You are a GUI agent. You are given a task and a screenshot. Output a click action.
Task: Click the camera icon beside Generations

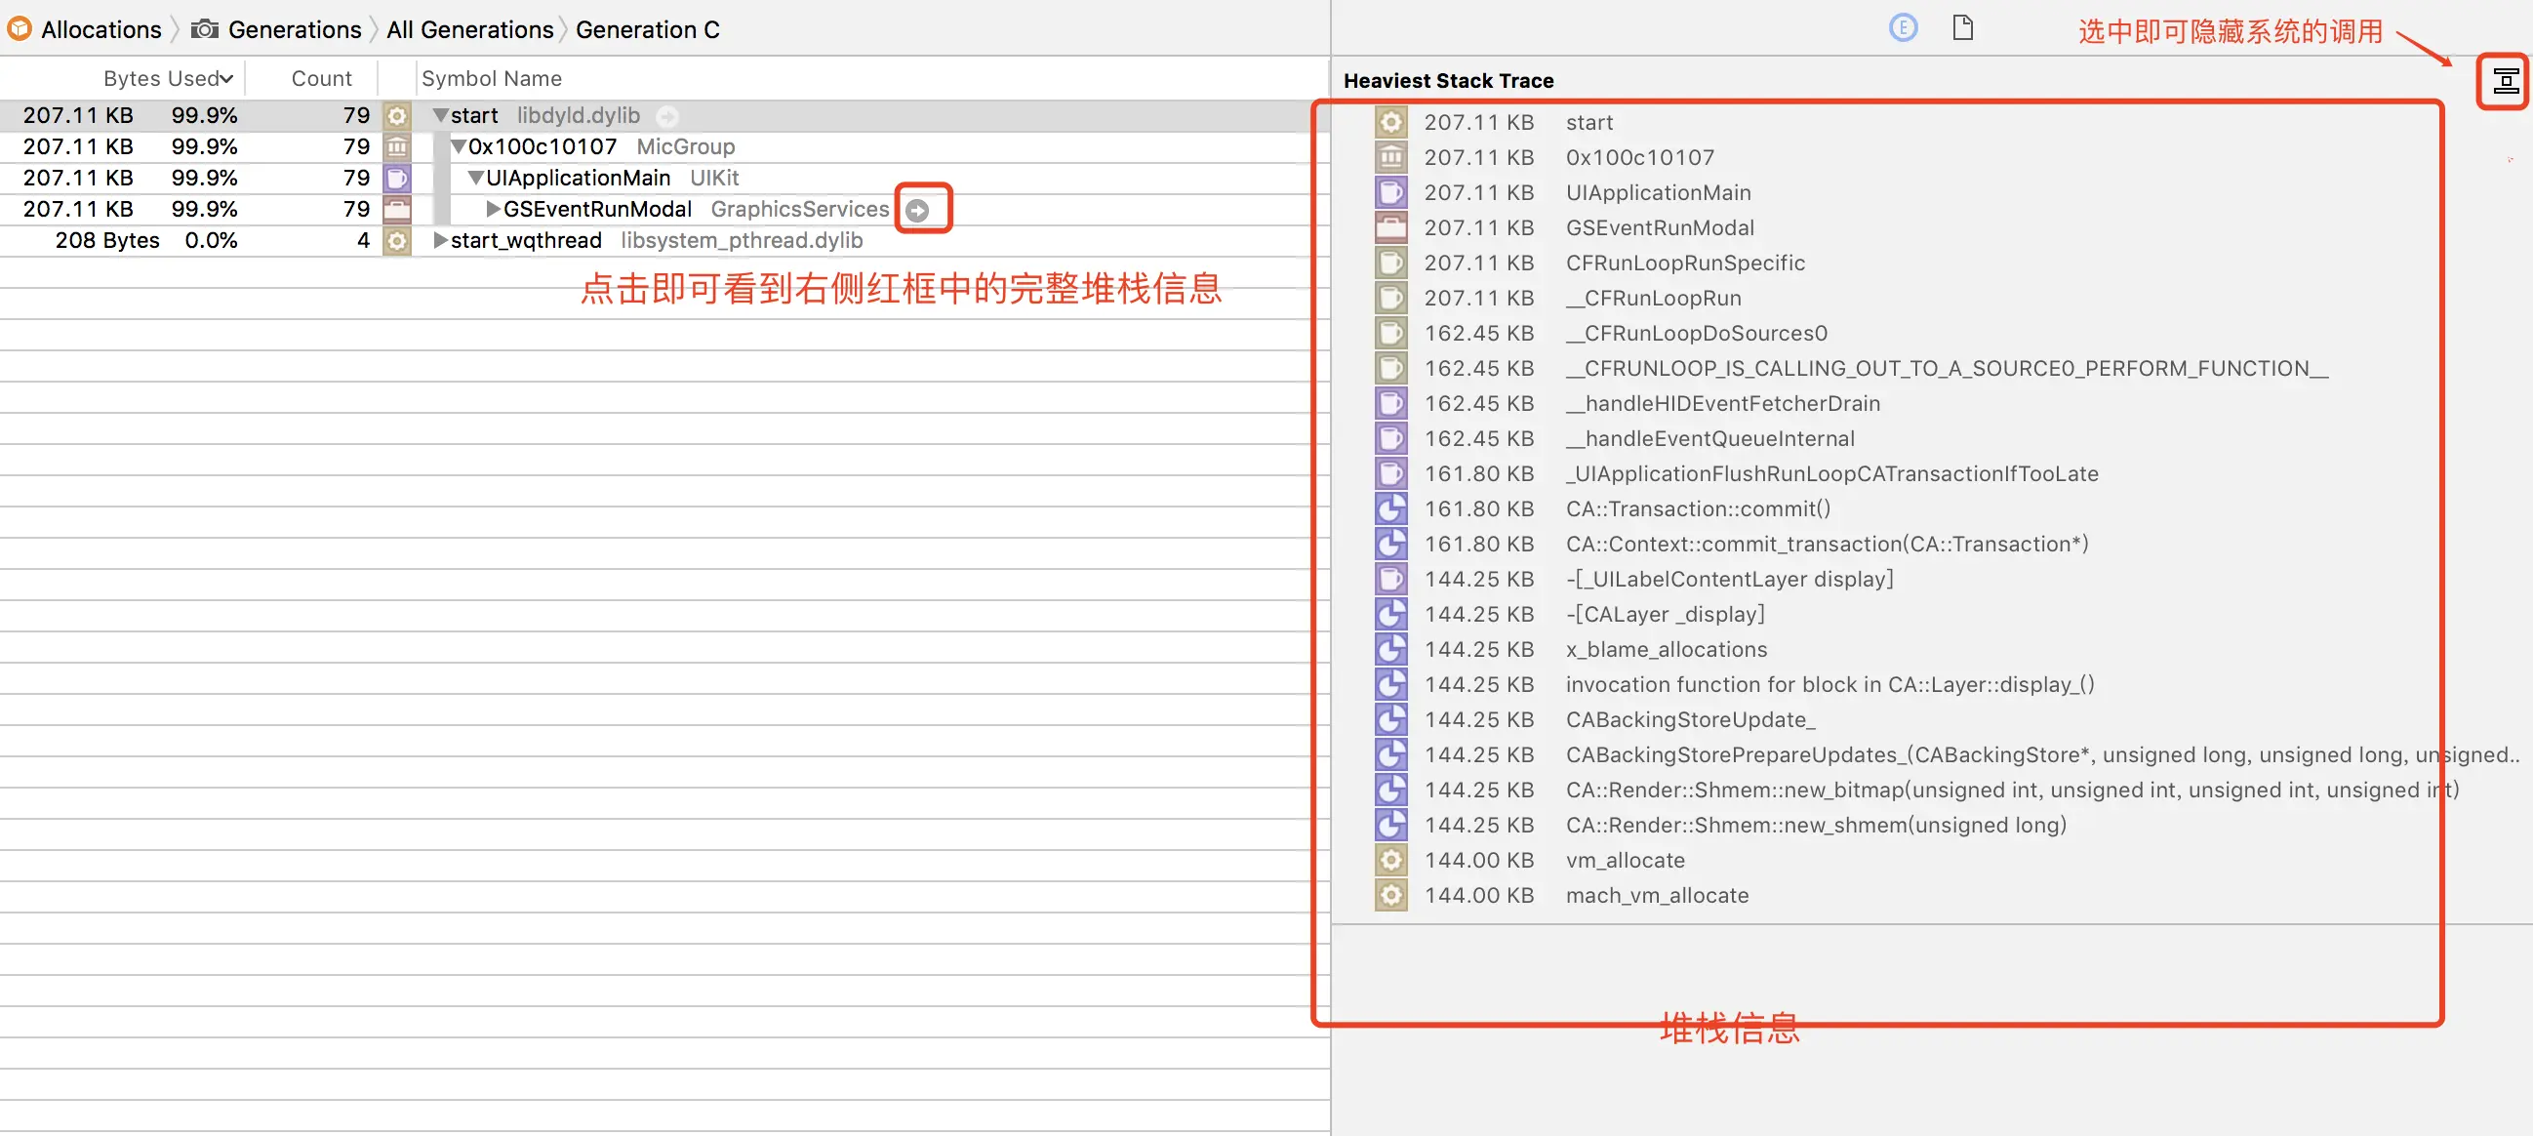point(205,29)
